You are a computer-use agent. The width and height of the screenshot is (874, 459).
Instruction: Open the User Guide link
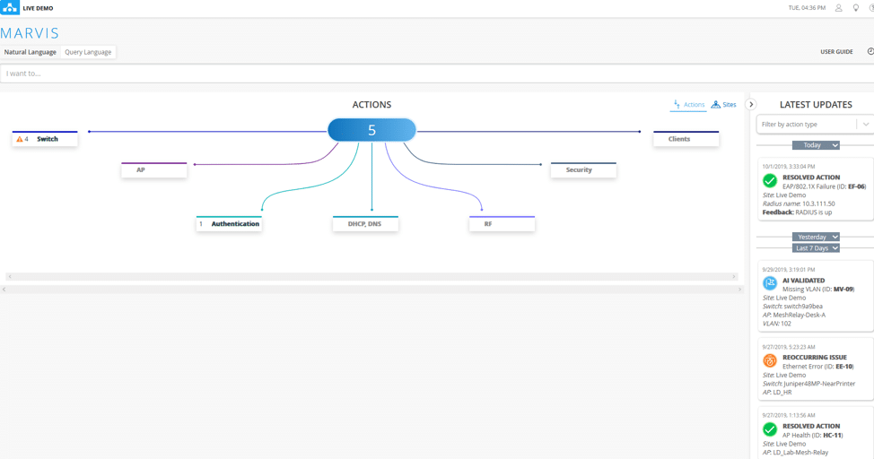[836, 52]
